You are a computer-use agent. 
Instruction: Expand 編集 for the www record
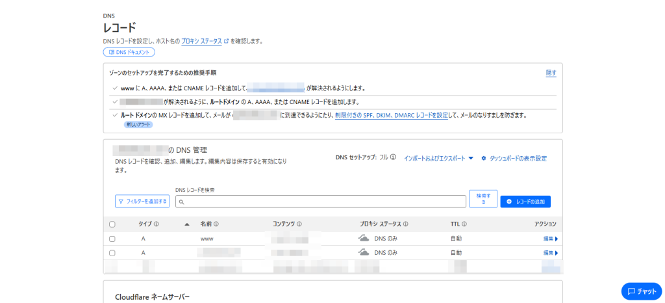pyautogui.click(x=550, y=239)
